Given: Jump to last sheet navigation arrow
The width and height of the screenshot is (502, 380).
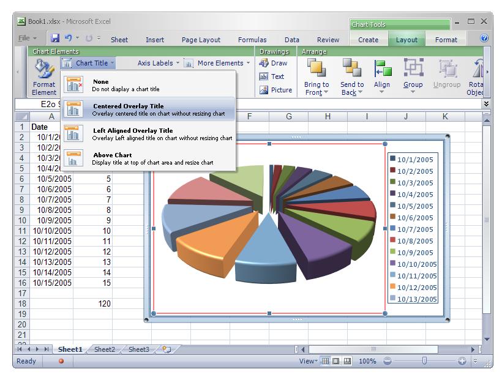Looking at the screenshot, I should 47,349.
